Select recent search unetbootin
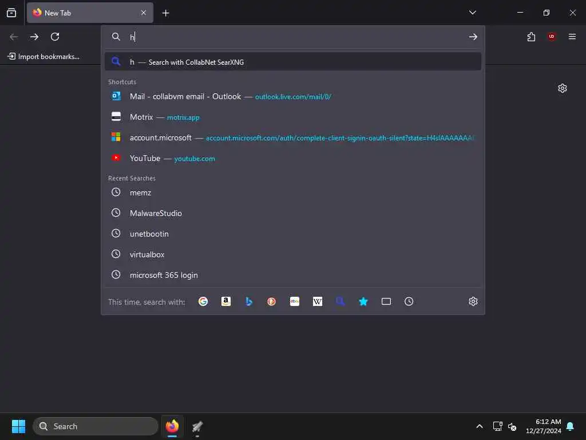Image resolution: width=586 pixels, height=440 pixels. 293,234
